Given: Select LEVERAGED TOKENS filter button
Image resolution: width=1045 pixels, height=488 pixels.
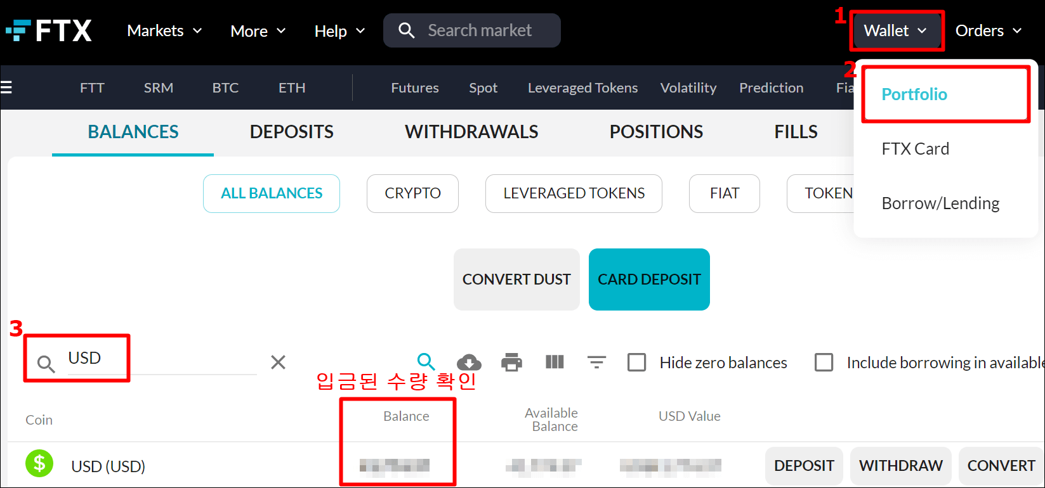Looking at the screenshot, I should [574, 193].
